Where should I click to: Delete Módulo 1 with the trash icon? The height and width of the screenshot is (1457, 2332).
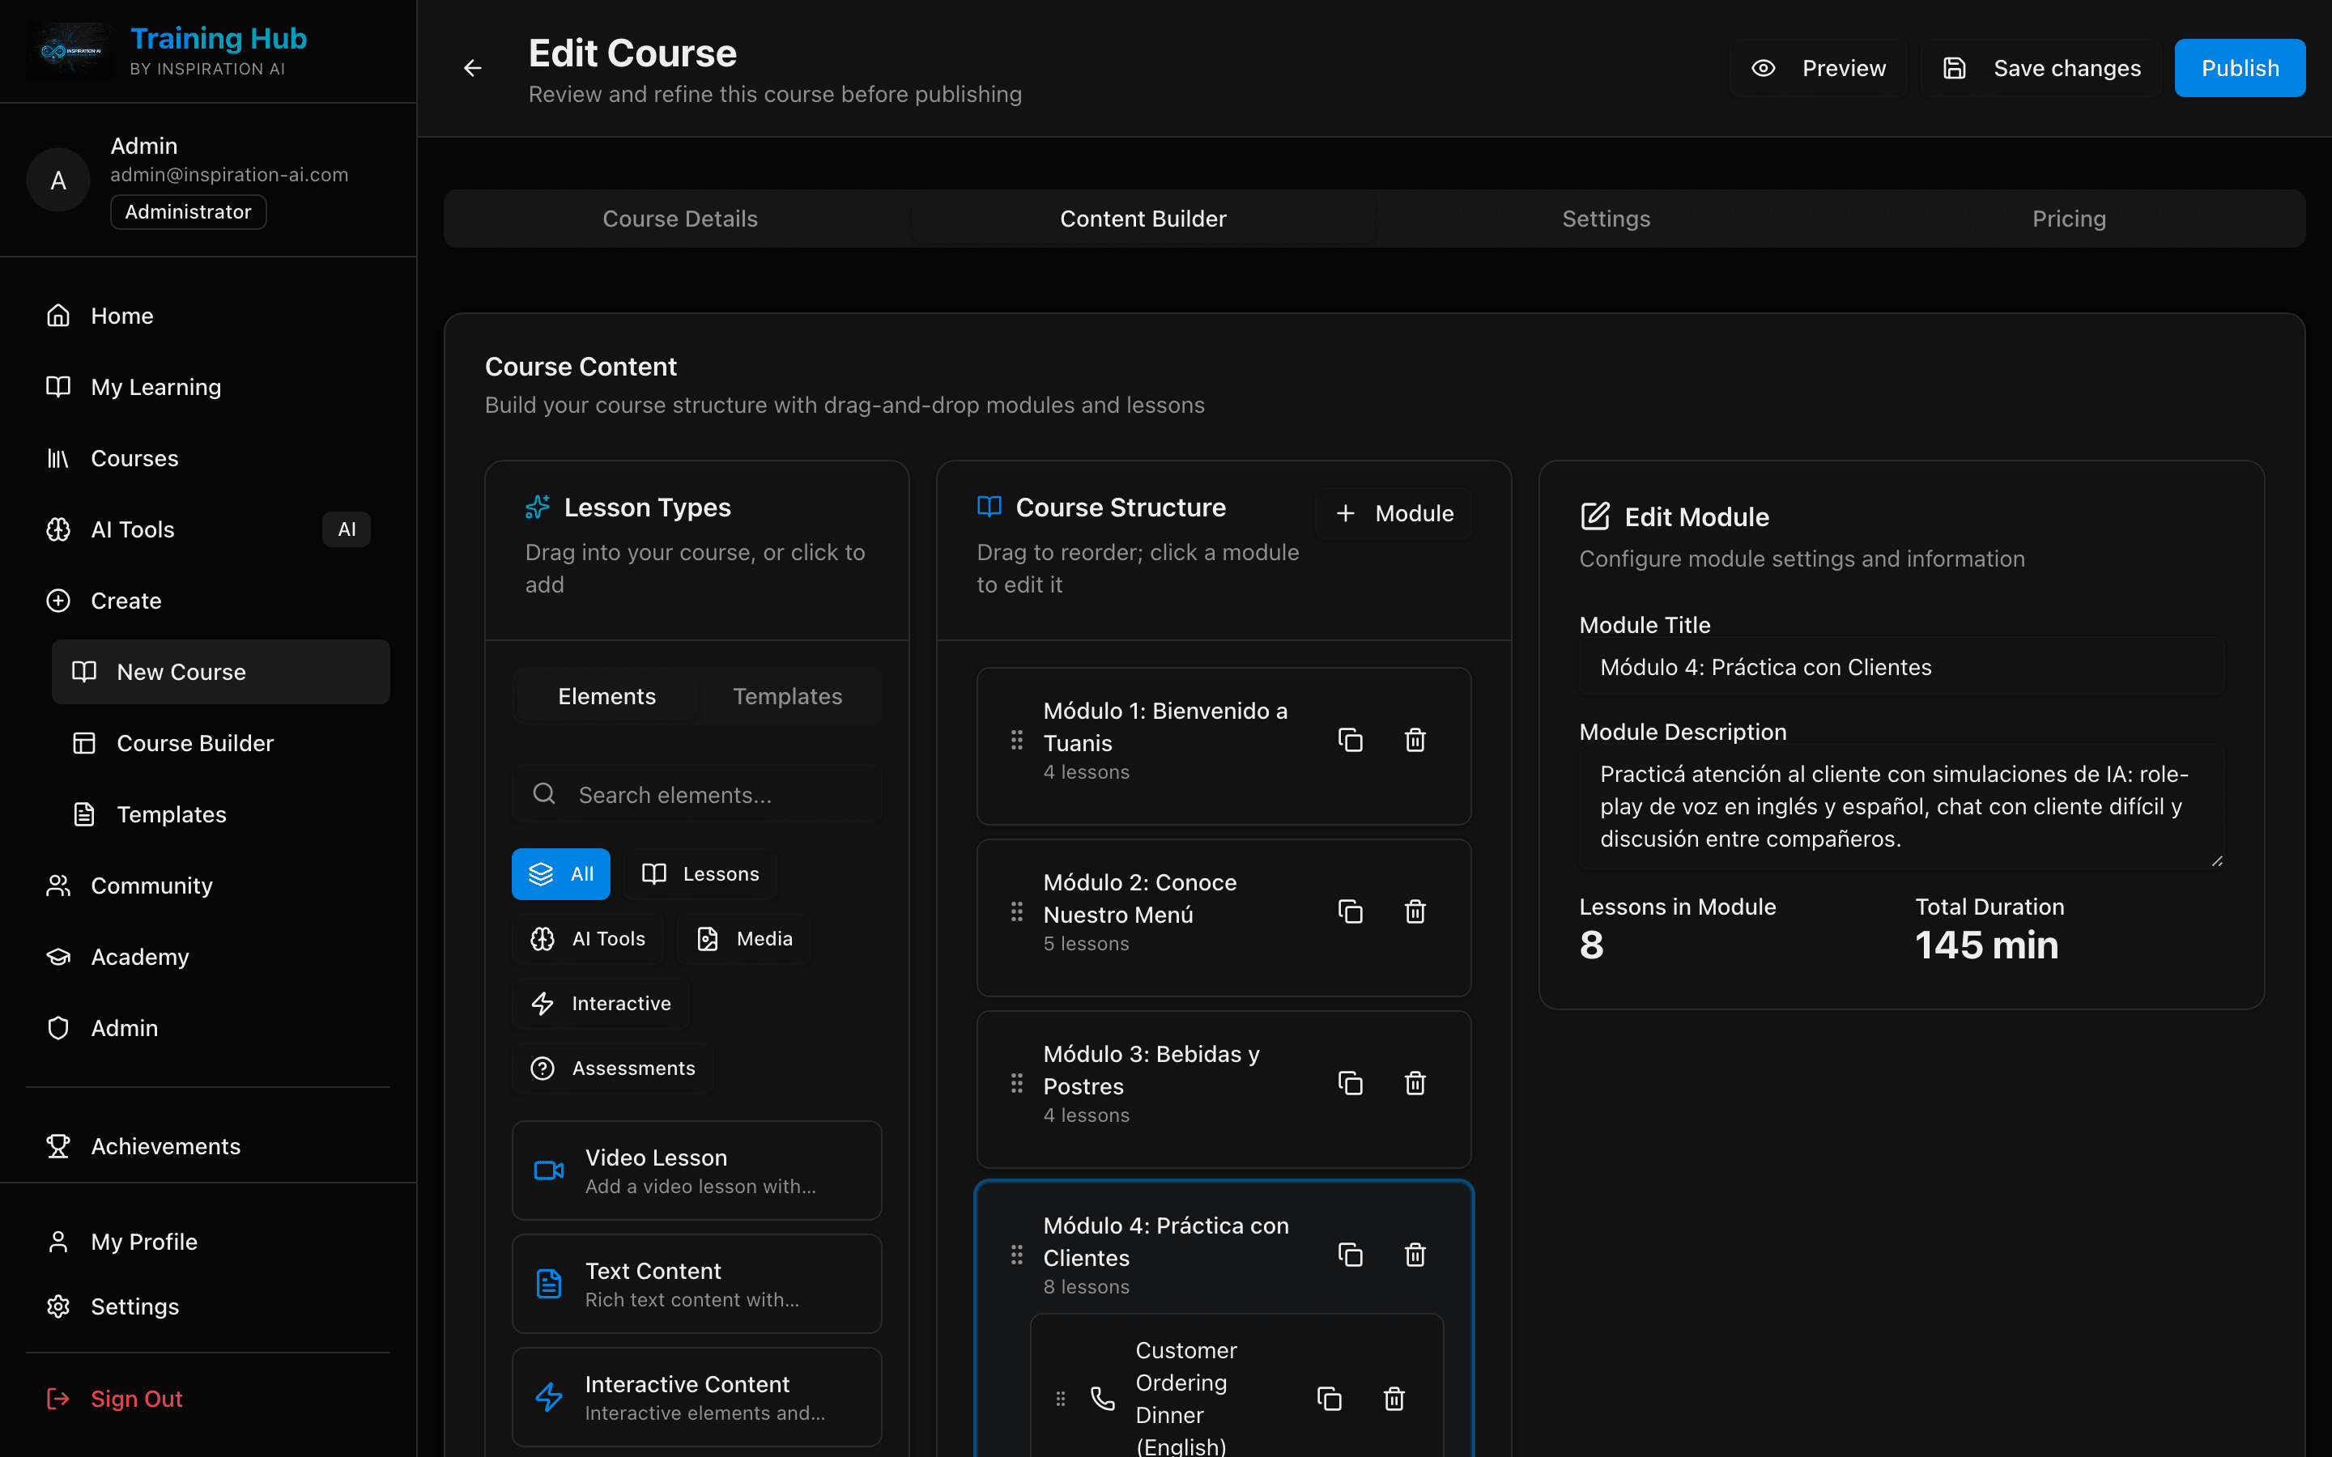tap(1415, 740)
